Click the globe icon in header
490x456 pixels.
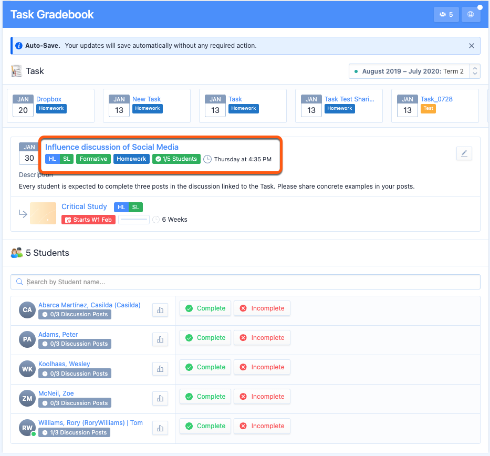471,15
